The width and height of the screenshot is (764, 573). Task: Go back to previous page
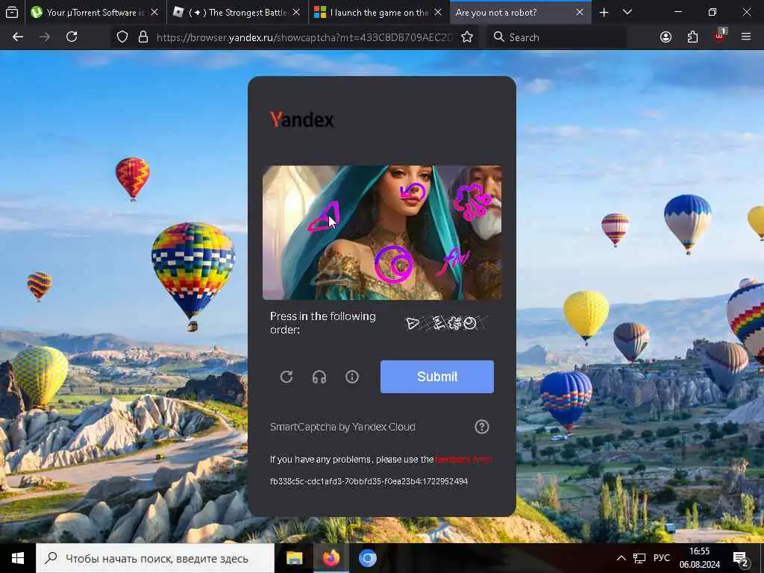(x=18, y=37)
